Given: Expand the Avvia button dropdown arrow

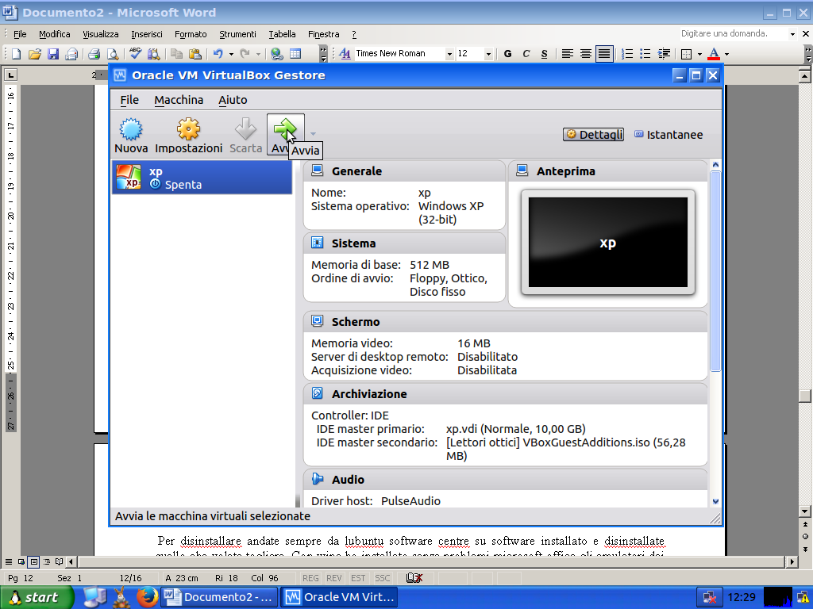Looking at the screenshot, I should click(313, 134).
